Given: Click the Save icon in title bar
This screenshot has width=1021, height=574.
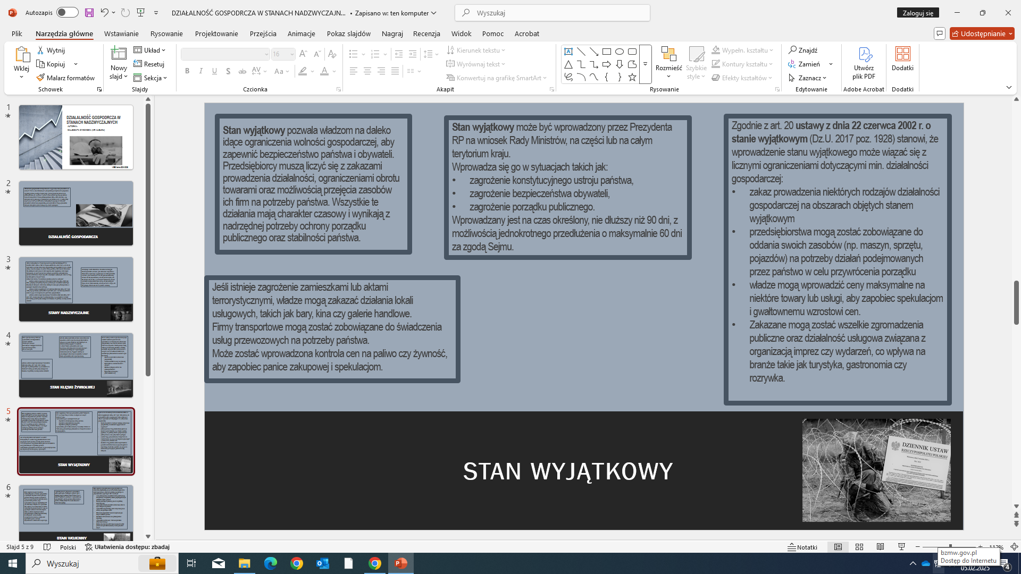Looking at the screenshot, I should [89, 13].
